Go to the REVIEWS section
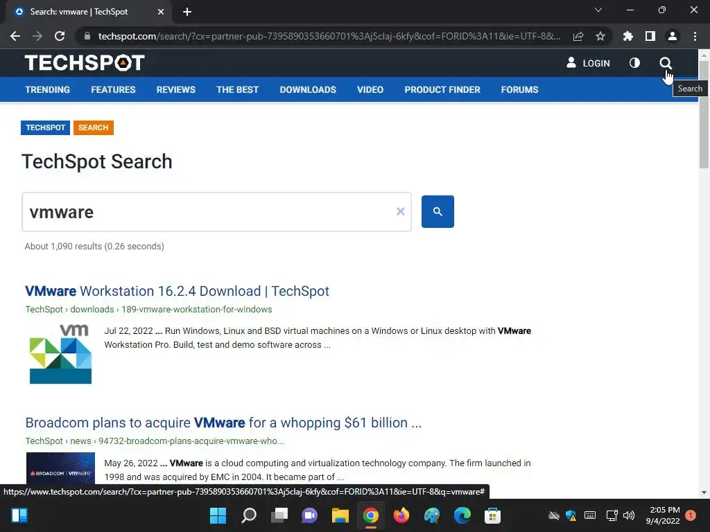Screen dimensions: 710x532 (175, 89)
